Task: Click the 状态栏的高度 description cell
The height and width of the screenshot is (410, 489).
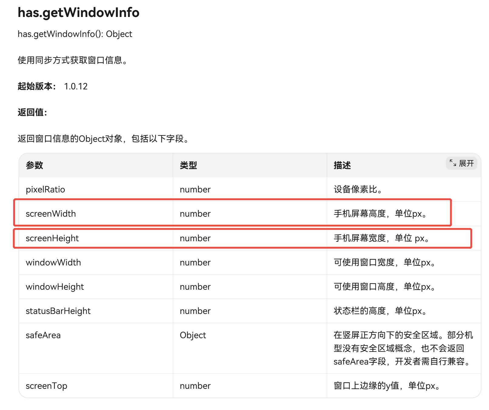Action: [x=380, y=311]
